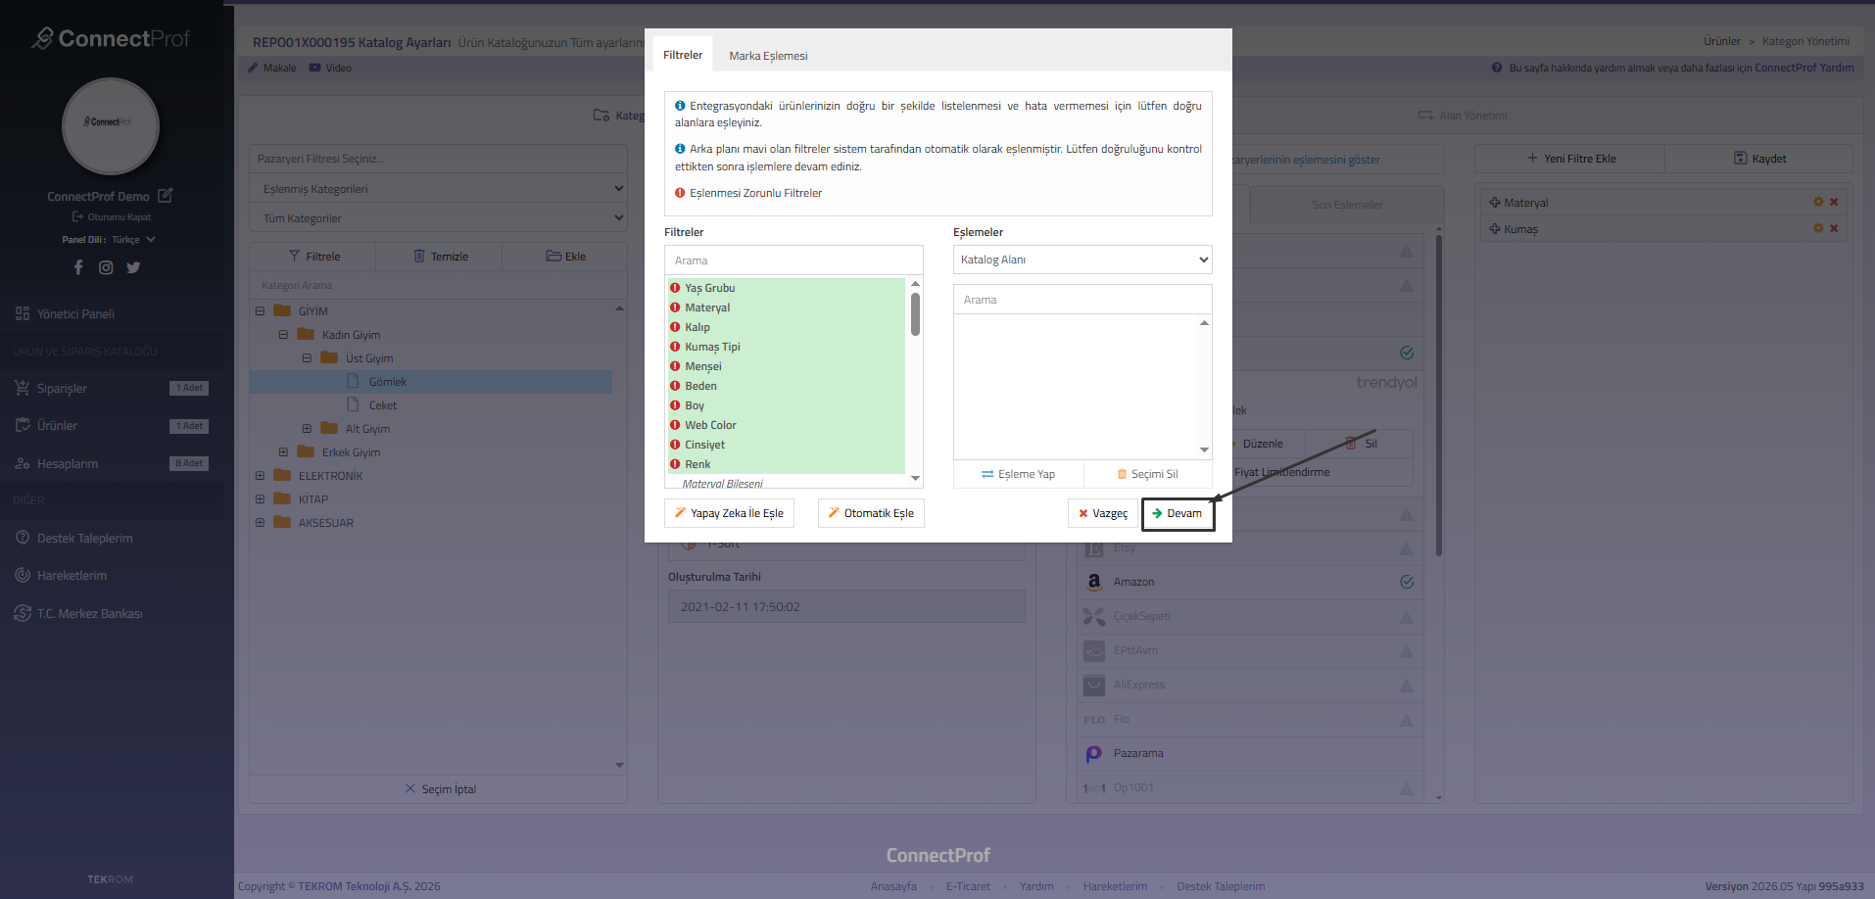Image resolution: width=1875 pixels, height=899 pixels.
Task: Expand the KİTAP tree node
Action: (x=260, y=499)
